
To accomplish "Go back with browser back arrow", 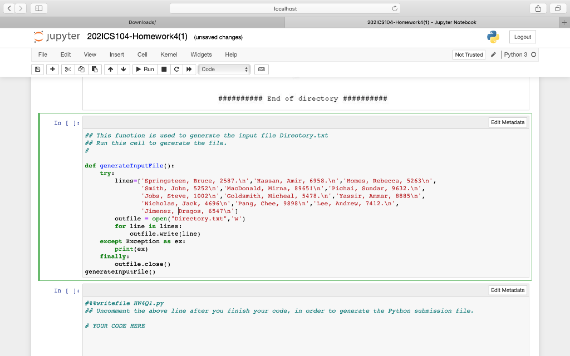I will point(9,8).
